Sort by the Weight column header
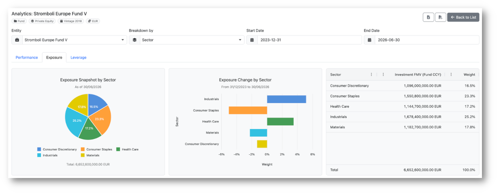 [469, 74]
